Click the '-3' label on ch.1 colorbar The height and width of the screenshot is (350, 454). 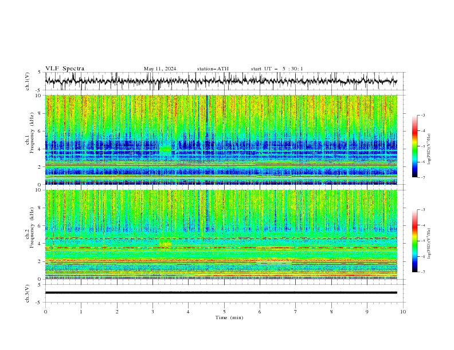pos(422,115)
